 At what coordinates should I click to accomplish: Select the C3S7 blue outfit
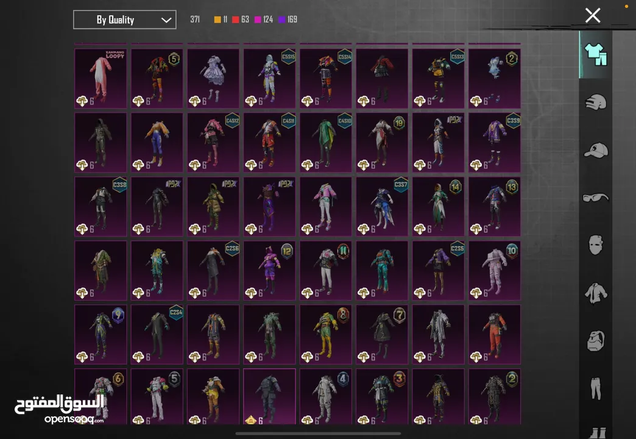pyautogui.click(x=382, y=206)
